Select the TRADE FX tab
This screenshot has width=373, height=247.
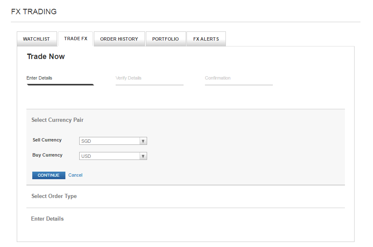[76, 39]
